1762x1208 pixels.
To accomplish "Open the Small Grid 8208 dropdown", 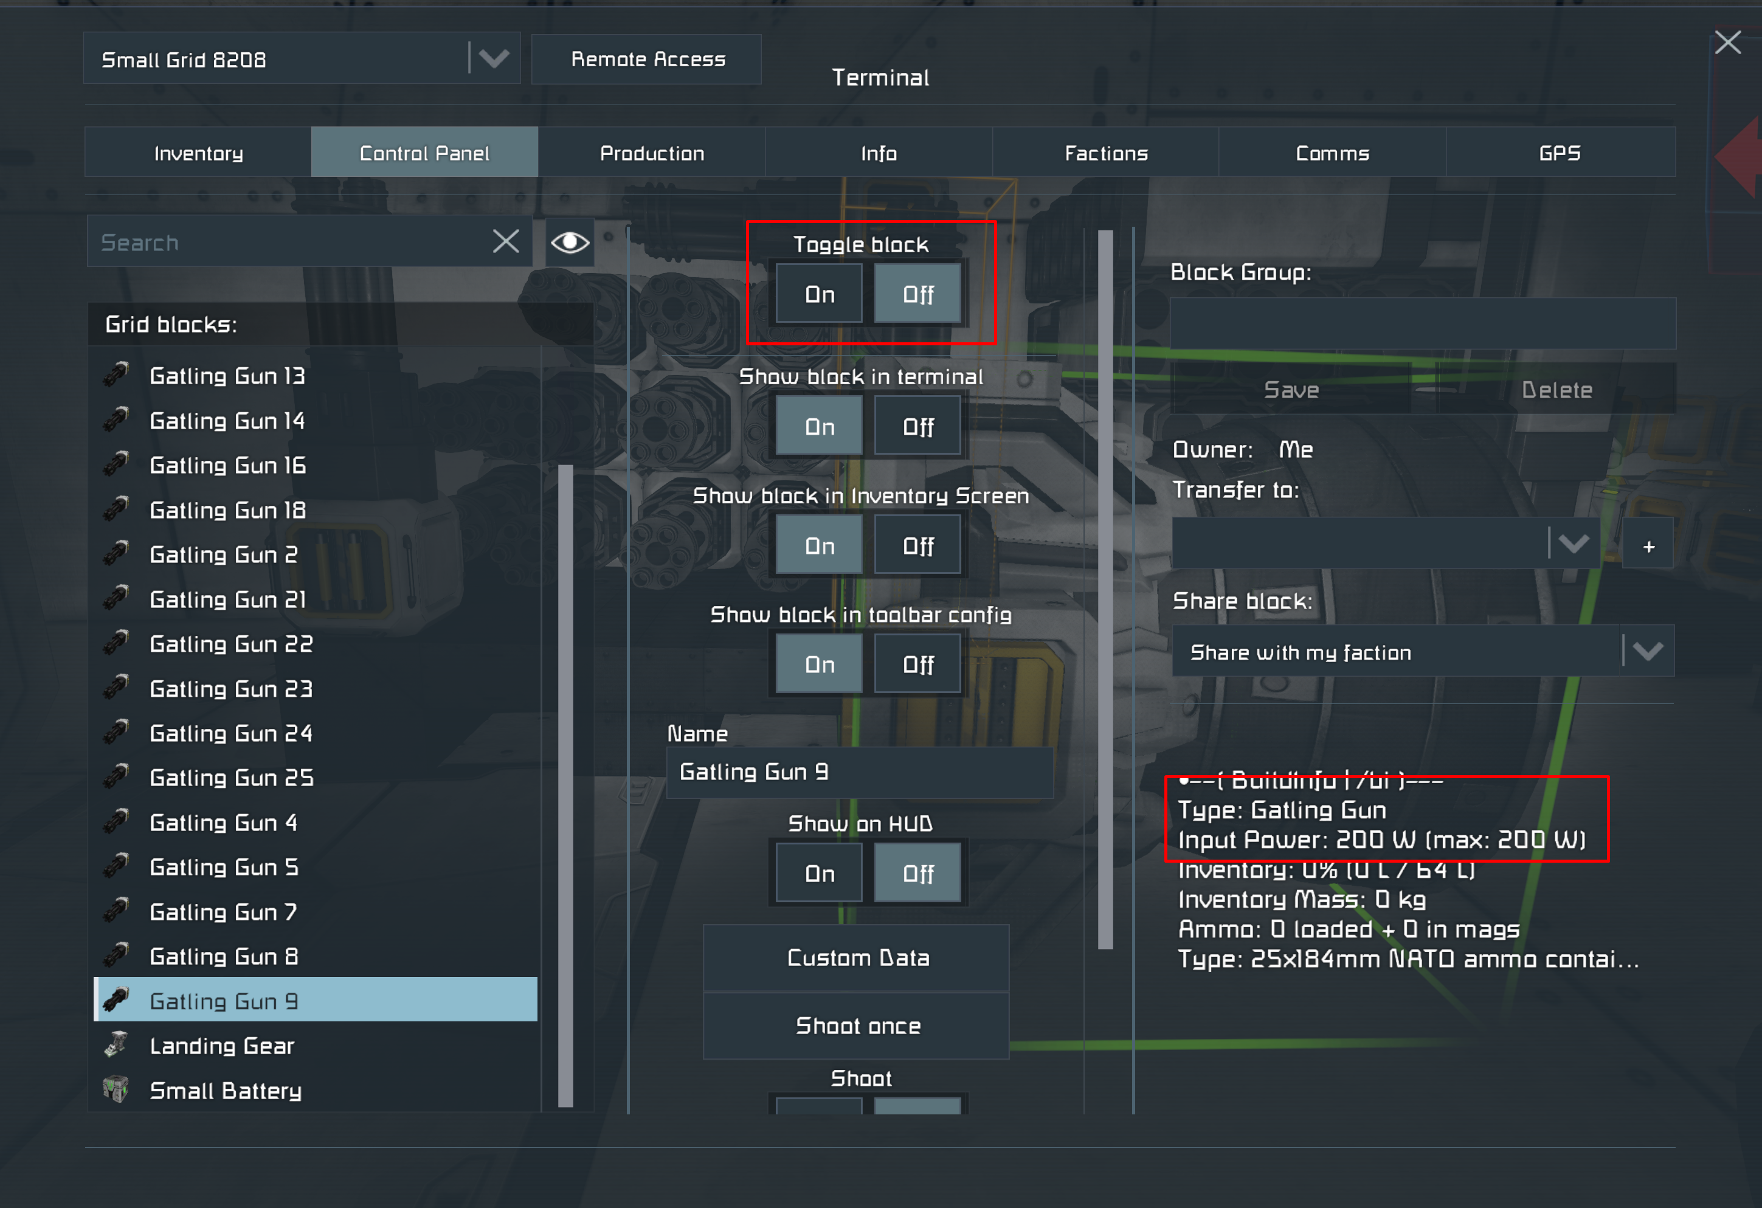I will (494, 58).
